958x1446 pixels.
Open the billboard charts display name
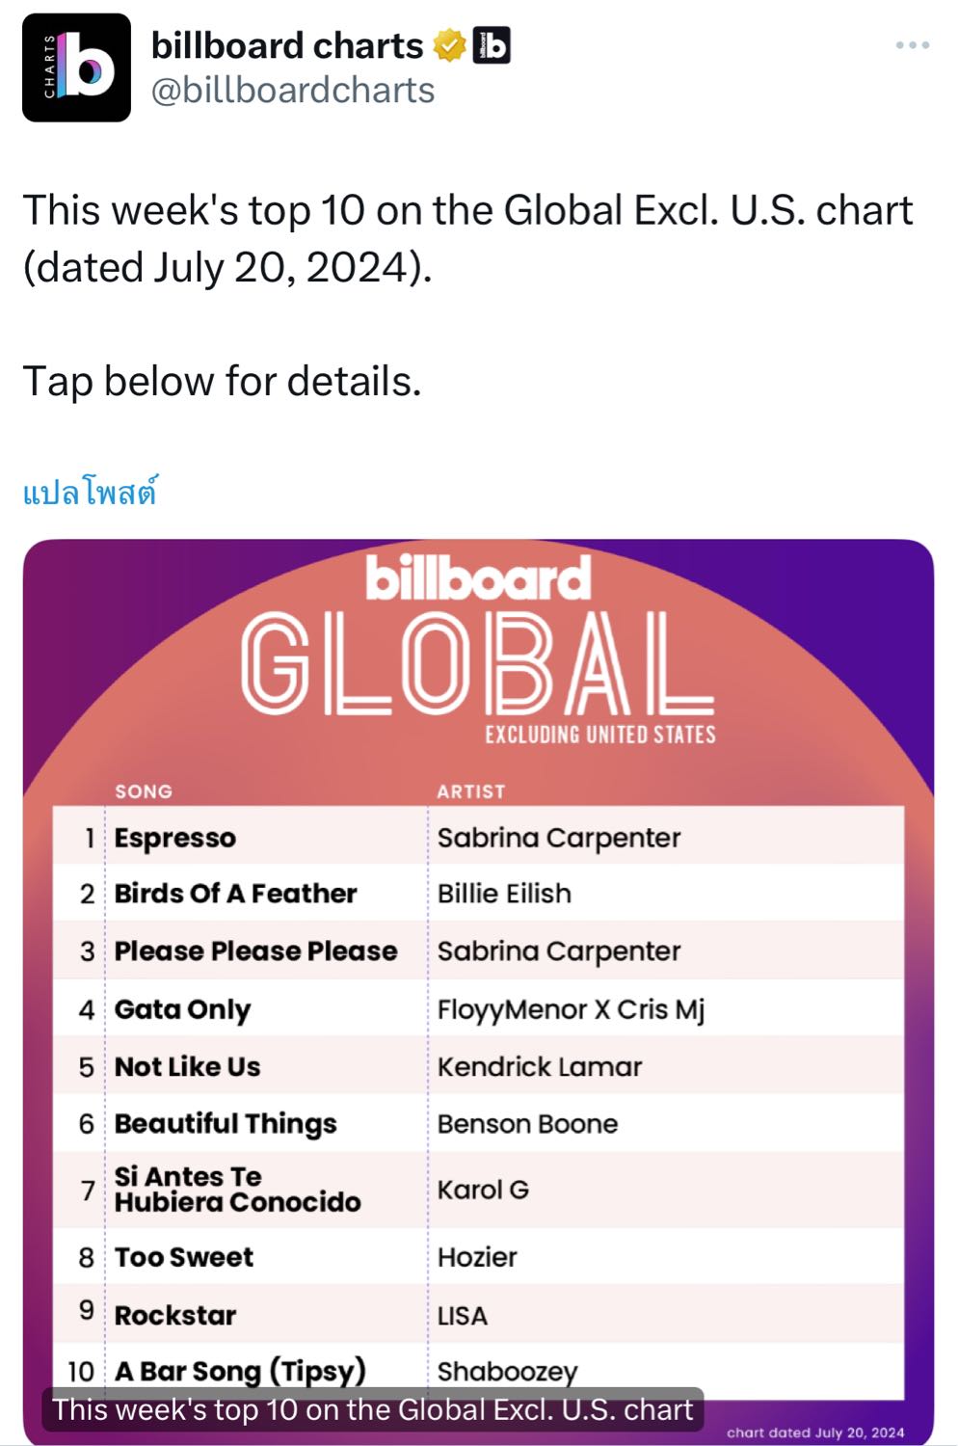pyautogui.click(x=286, y=45)
